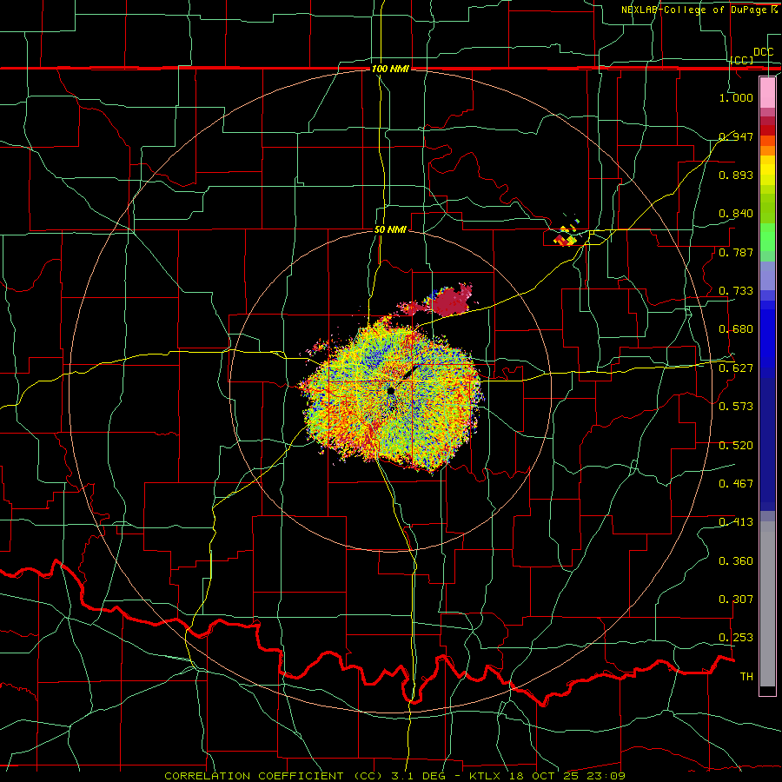Click the pink swatch at top of color bar
Image resolution: width=782 pixels, height=782 pixels.
click(767, 92)
